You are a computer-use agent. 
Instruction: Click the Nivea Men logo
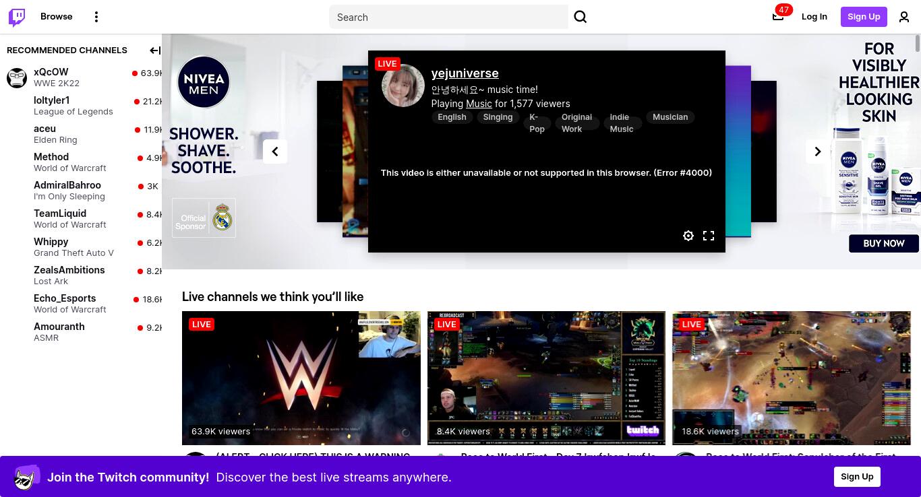(204, 81)
